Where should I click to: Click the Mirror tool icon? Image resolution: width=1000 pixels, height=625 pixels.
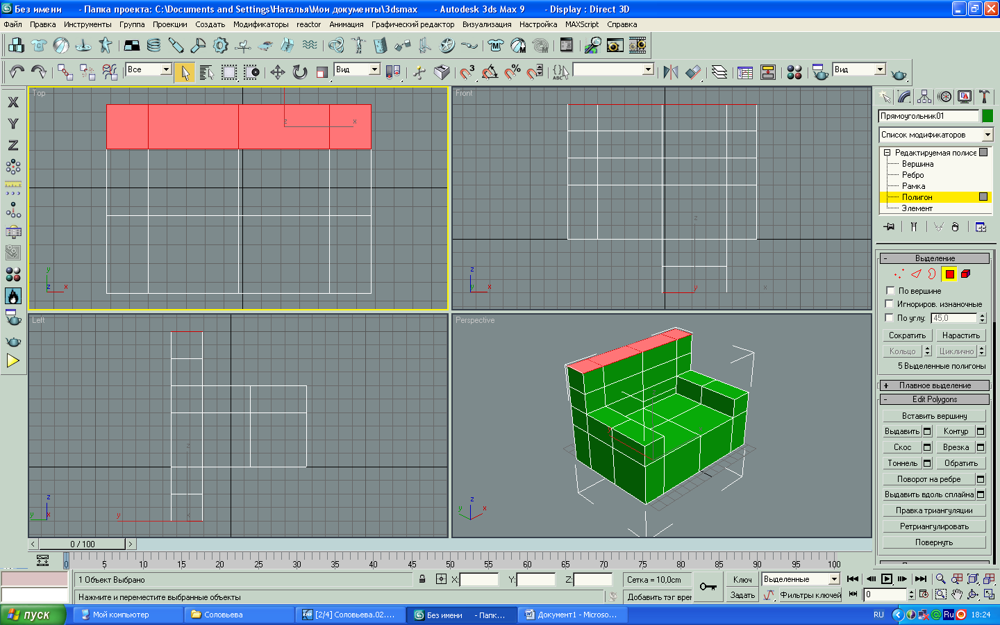point(671,72)
